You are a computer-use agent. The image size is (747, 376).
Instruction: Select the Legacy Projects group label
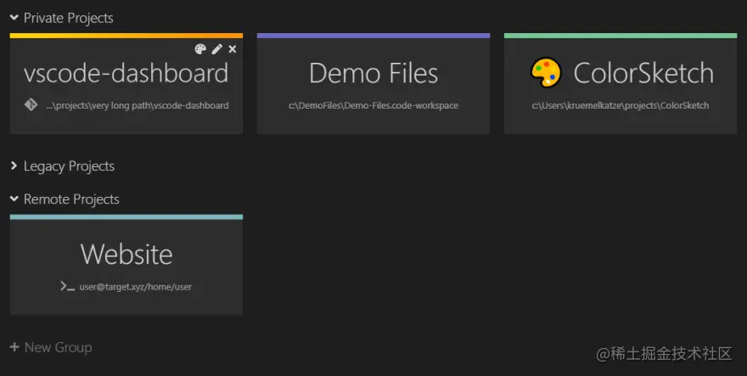69,166
